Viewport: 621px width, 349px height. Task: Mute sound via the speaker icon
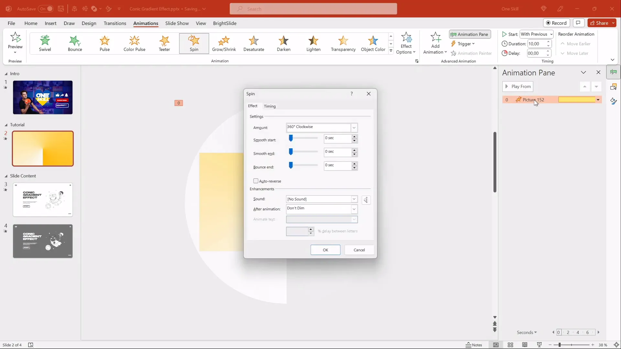(366, 200)
